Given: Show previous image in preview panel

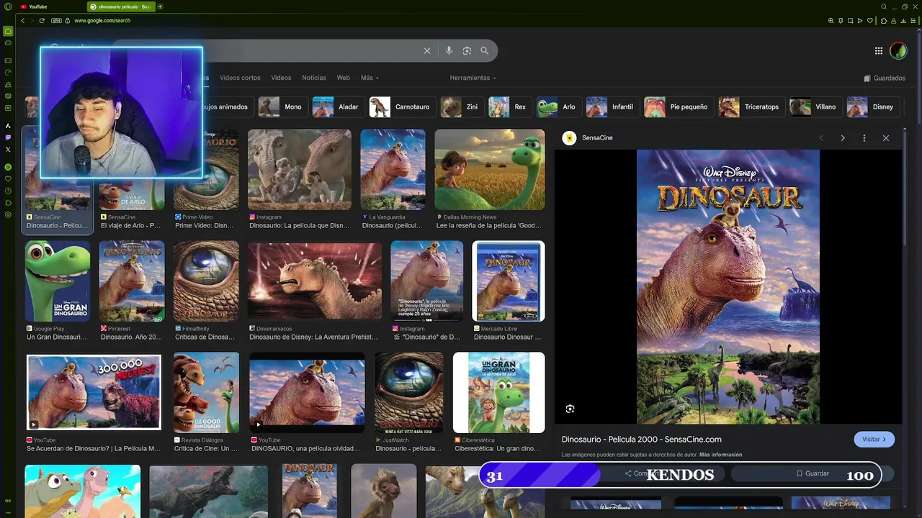Looking at the screenshot, I should pos(821,138).
